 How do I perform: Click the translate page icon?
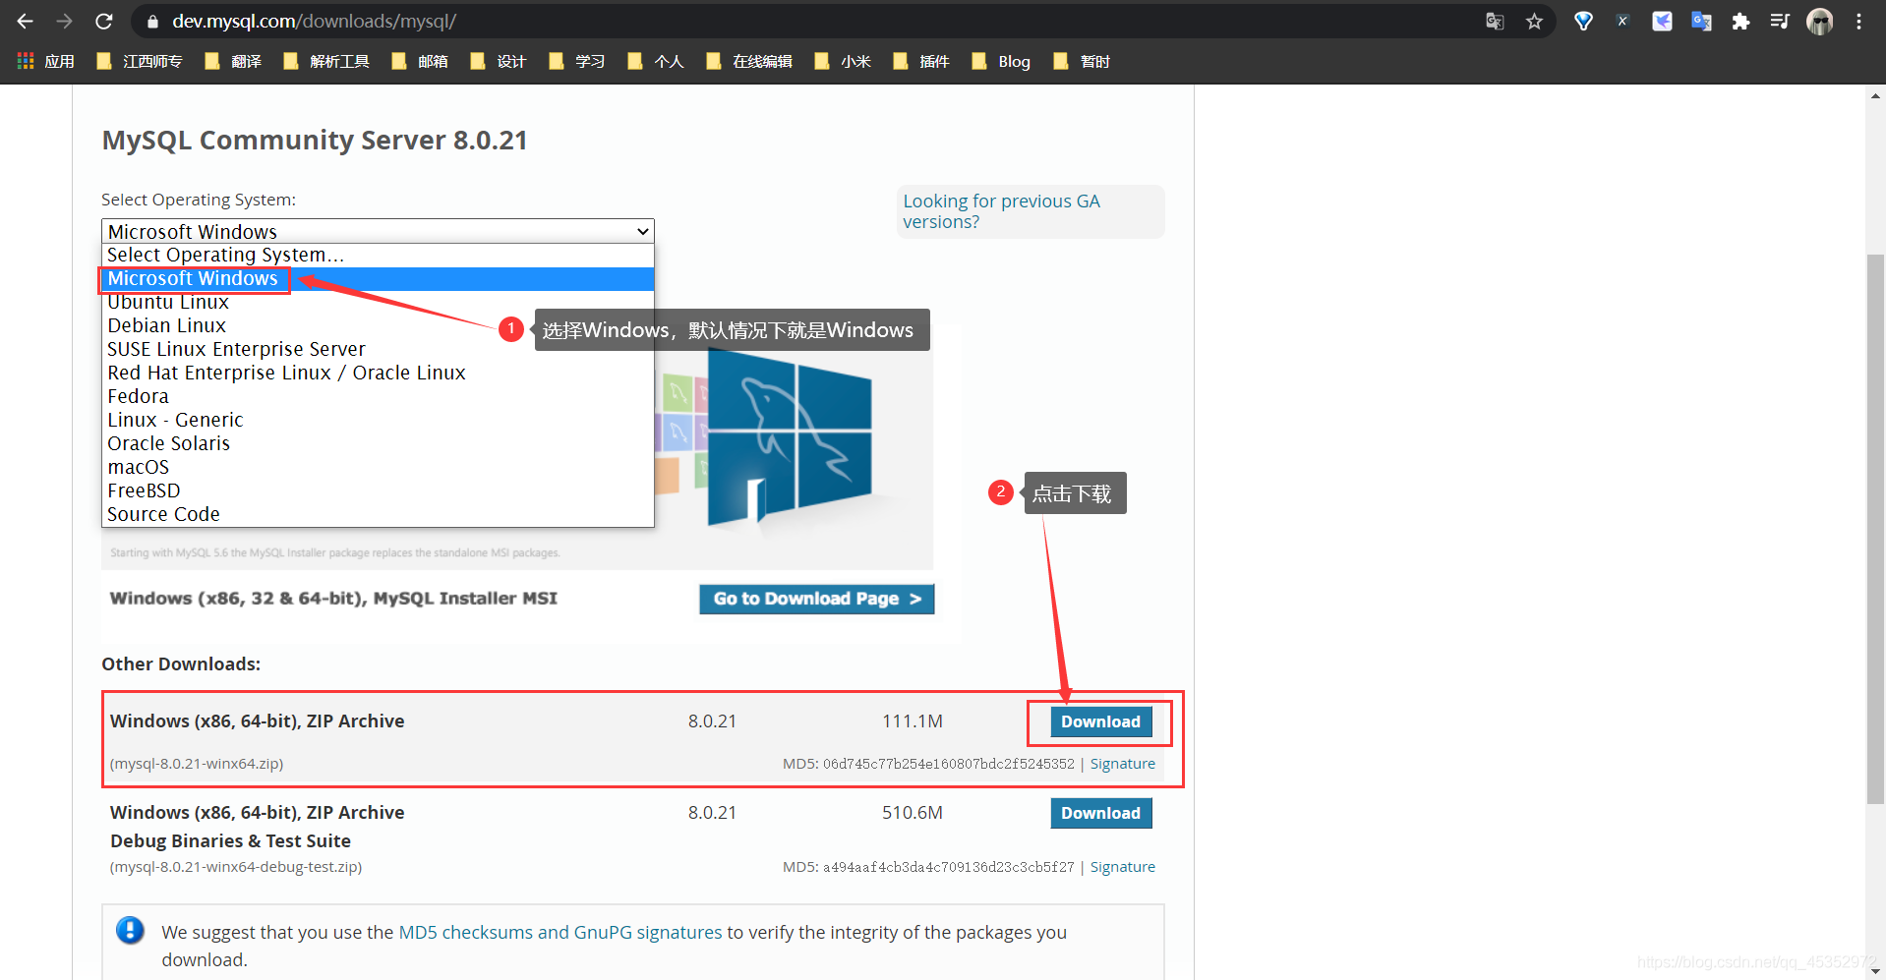[x=1495, y=21]
